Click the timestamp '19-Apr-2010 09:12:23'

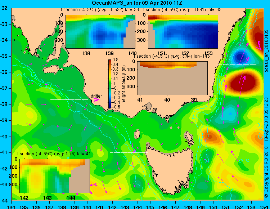click(266, 120)
